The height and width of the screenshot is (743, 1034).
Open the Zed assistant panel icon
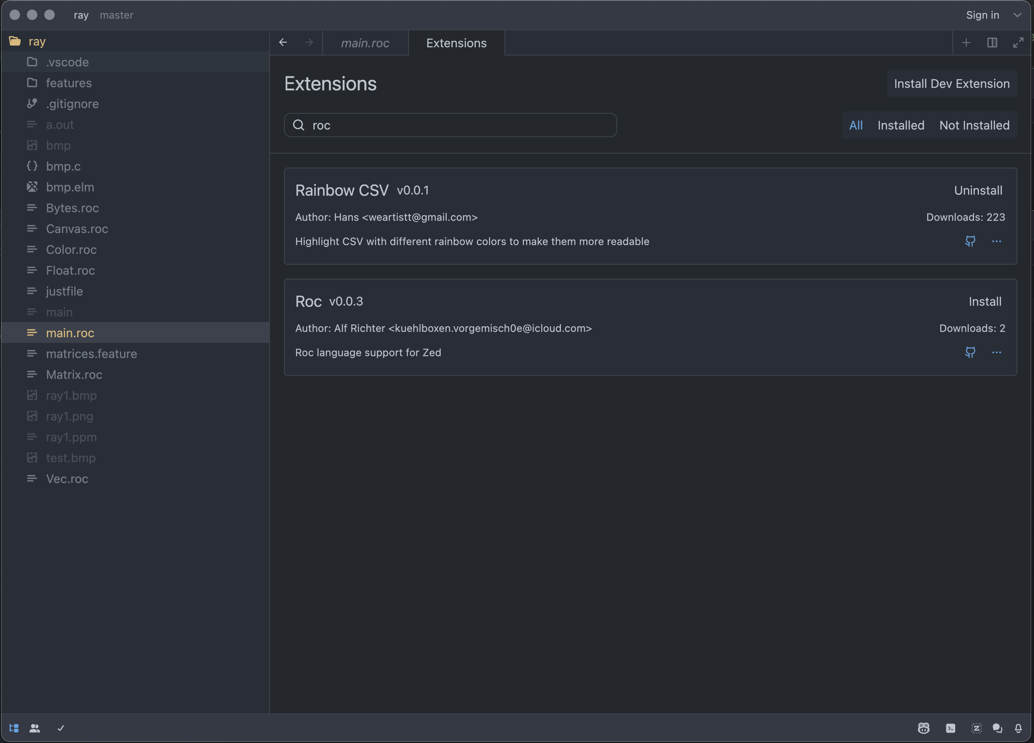pos(976,728)
